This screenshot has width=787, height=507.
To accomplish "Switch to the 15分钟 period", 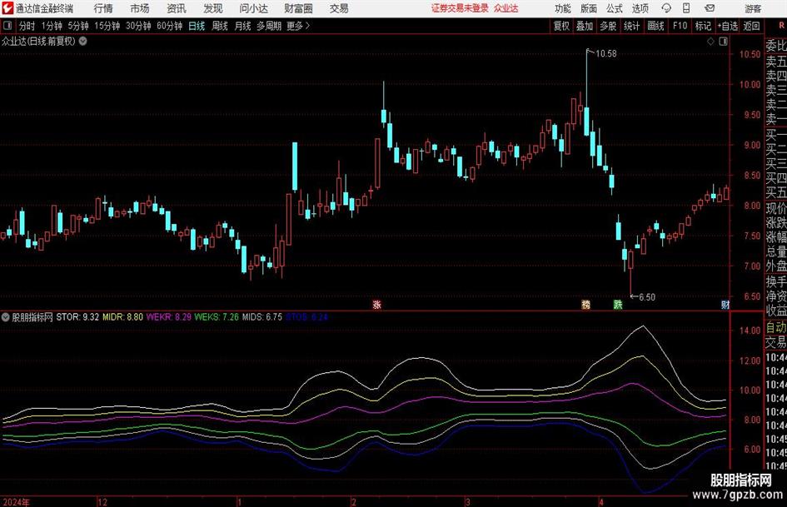I will (x=107, y=26).
